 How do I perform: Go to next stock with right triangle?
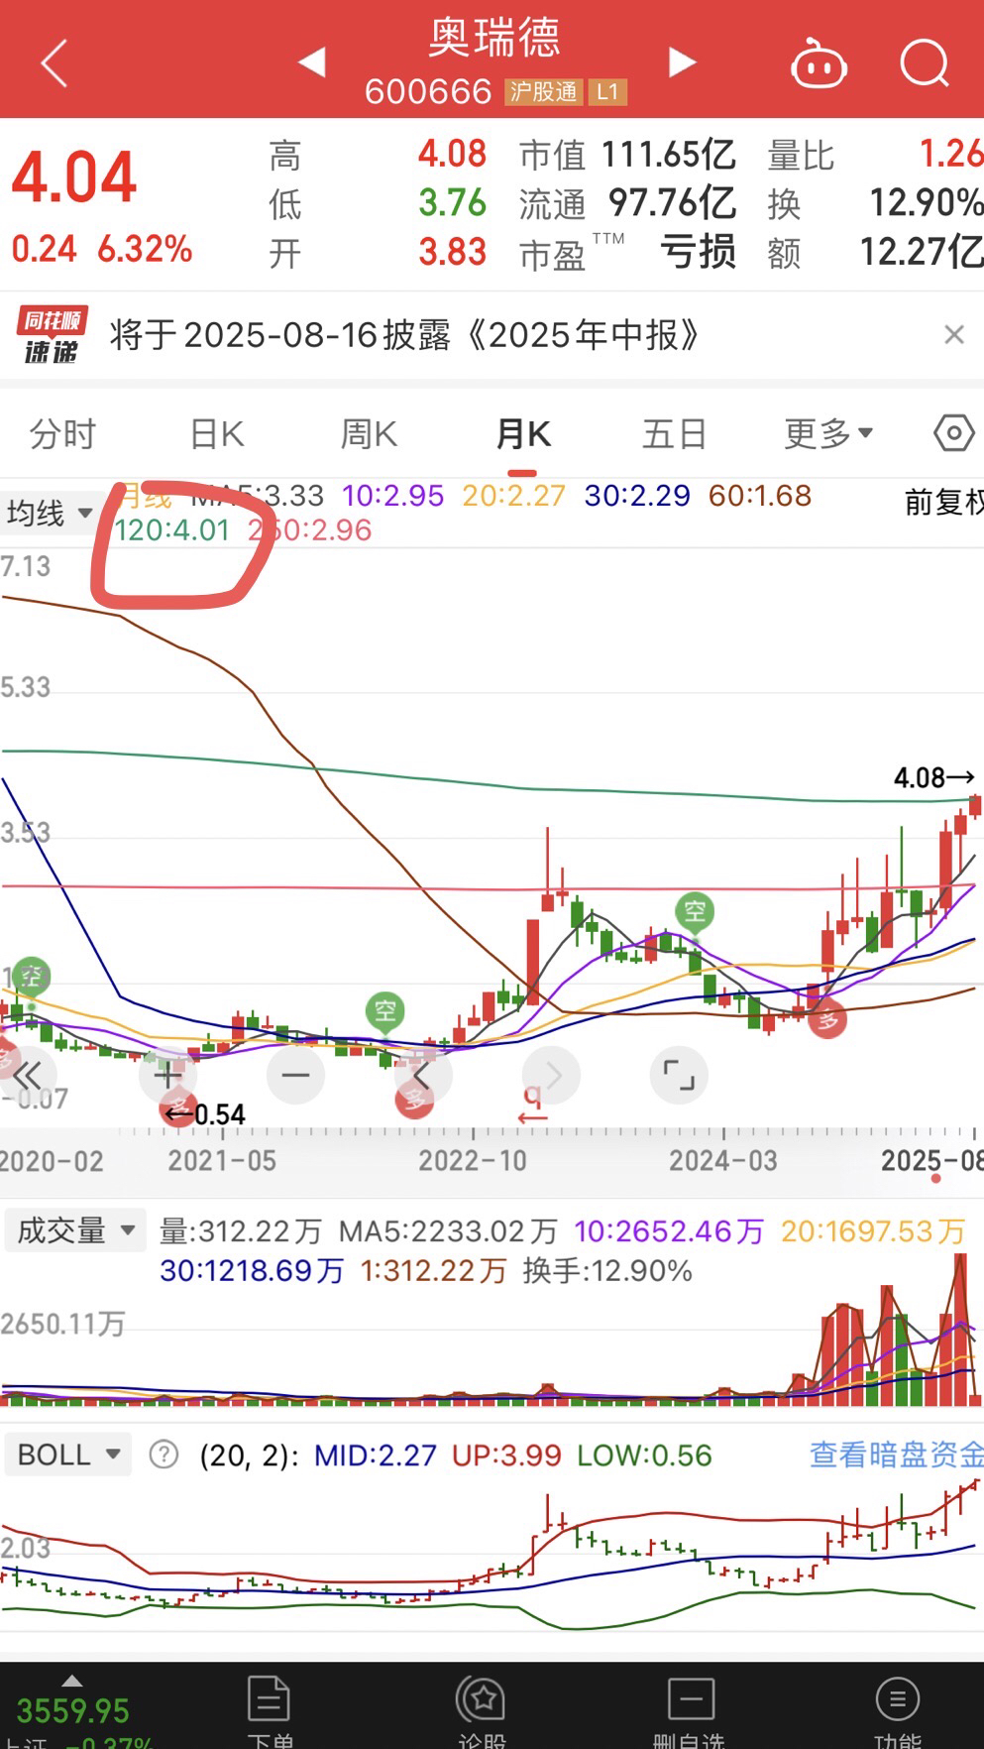(x=681, y=61)
